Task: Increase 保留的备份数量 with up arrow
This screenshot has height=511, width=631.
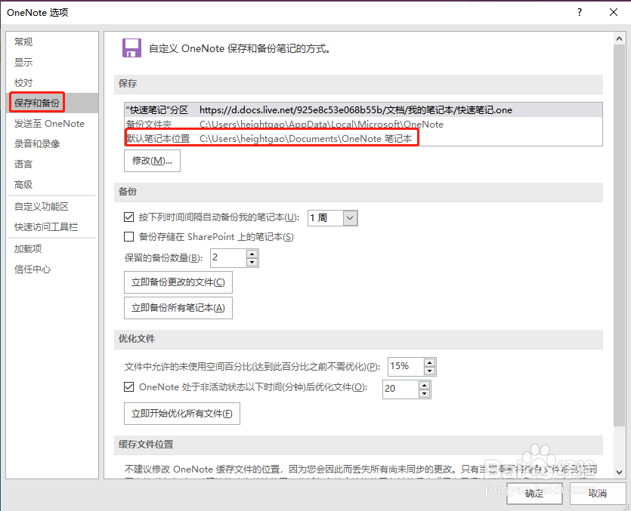Action: point(252,254)
